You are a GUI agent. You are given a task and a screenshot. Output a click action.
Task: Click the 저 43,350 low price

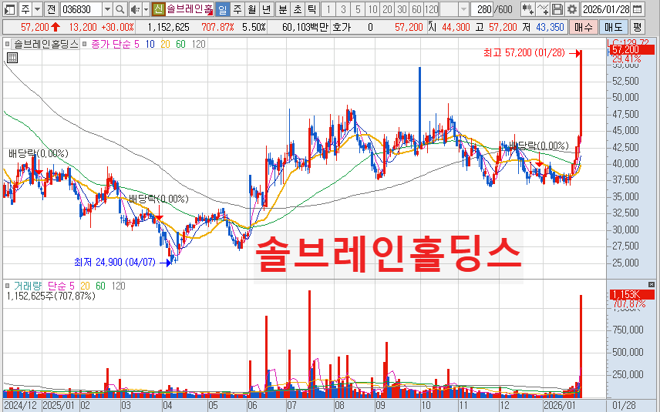544,27
